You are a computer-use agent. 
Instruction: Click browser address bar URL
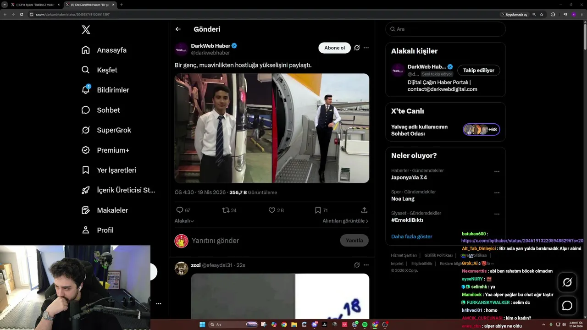pyautogui.click(x=73, y=14)
